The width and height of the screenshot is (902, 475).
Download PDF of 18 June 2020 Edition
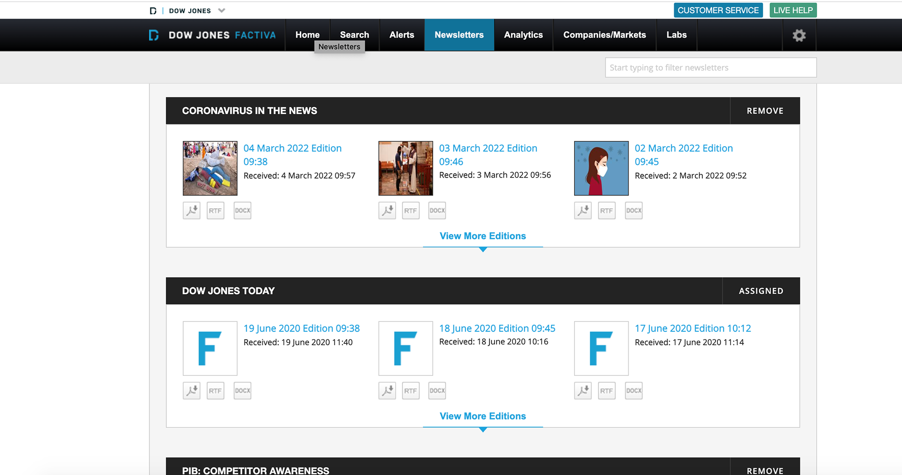pos(387,390)
